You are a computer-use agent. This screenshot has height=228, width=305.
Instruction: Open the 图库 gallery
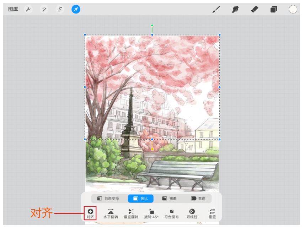[x=13, y=9]
